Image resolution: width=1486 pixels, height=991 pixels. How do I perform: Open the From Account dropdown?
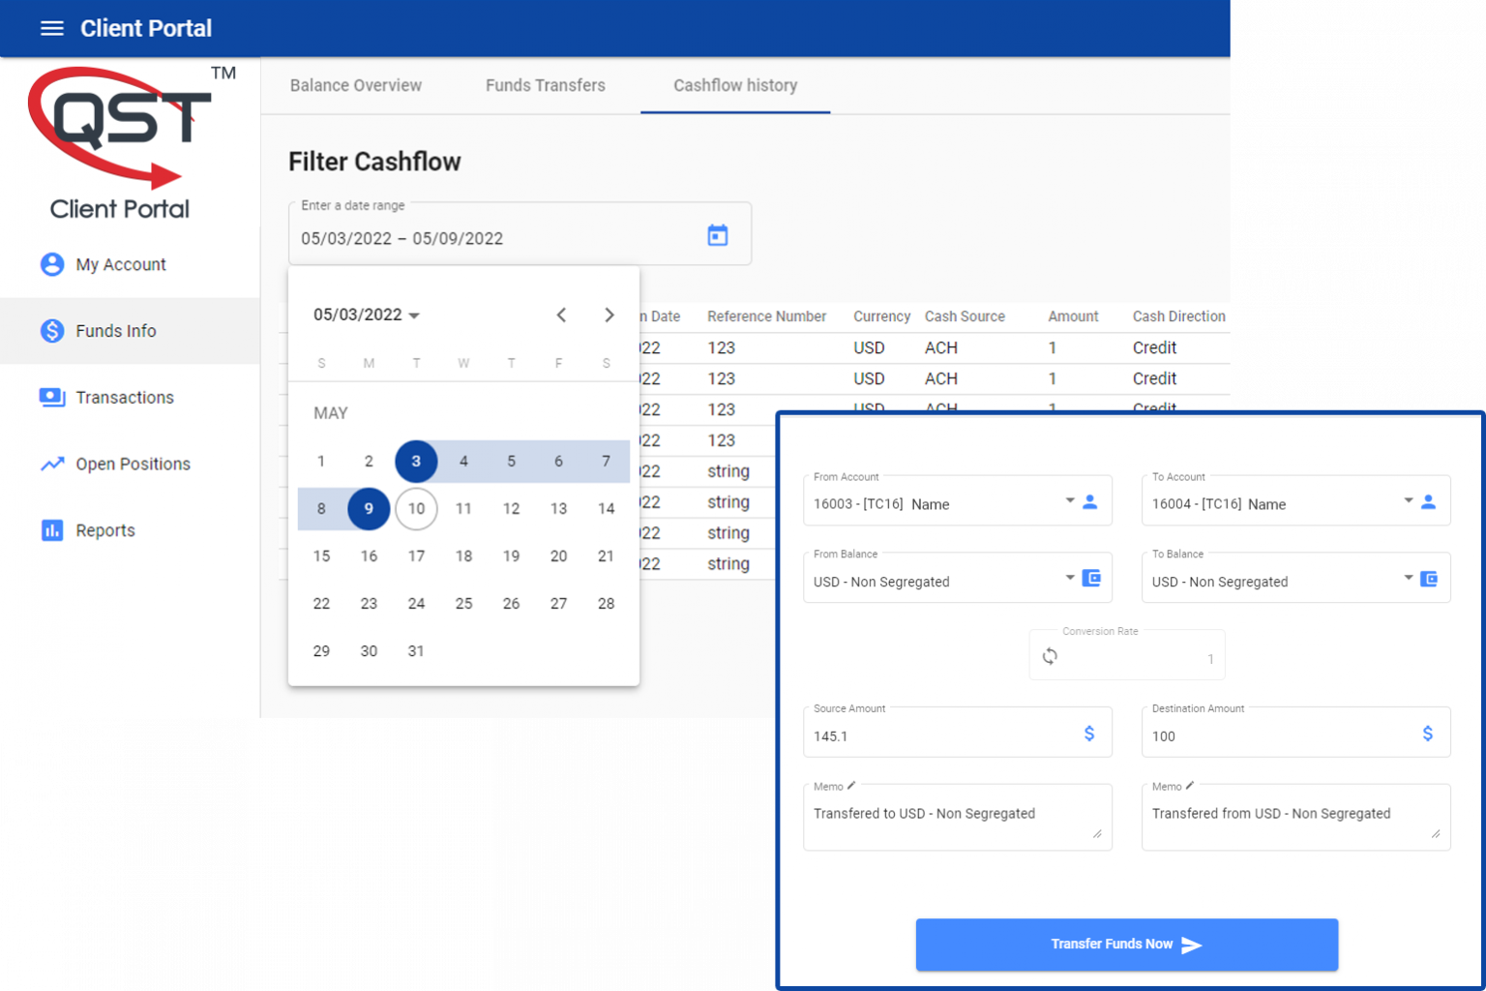point(1069,501)
